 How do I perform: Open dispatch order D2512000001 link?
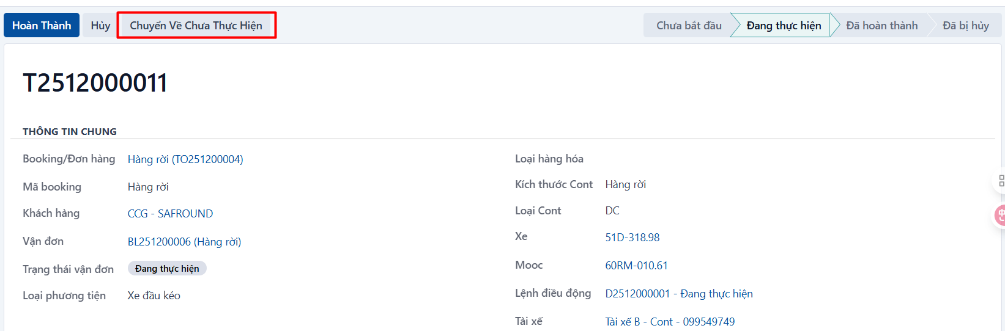pyautogui.click(x=679, y=294)
